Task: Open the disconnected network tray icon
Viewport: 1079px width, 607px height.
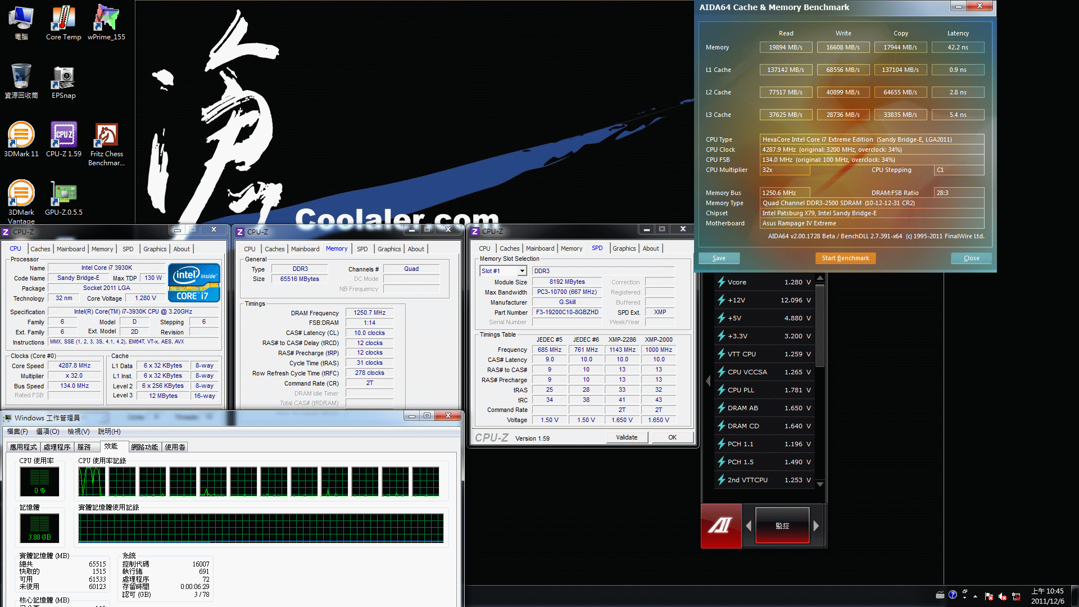Action: pos(1016,596)
